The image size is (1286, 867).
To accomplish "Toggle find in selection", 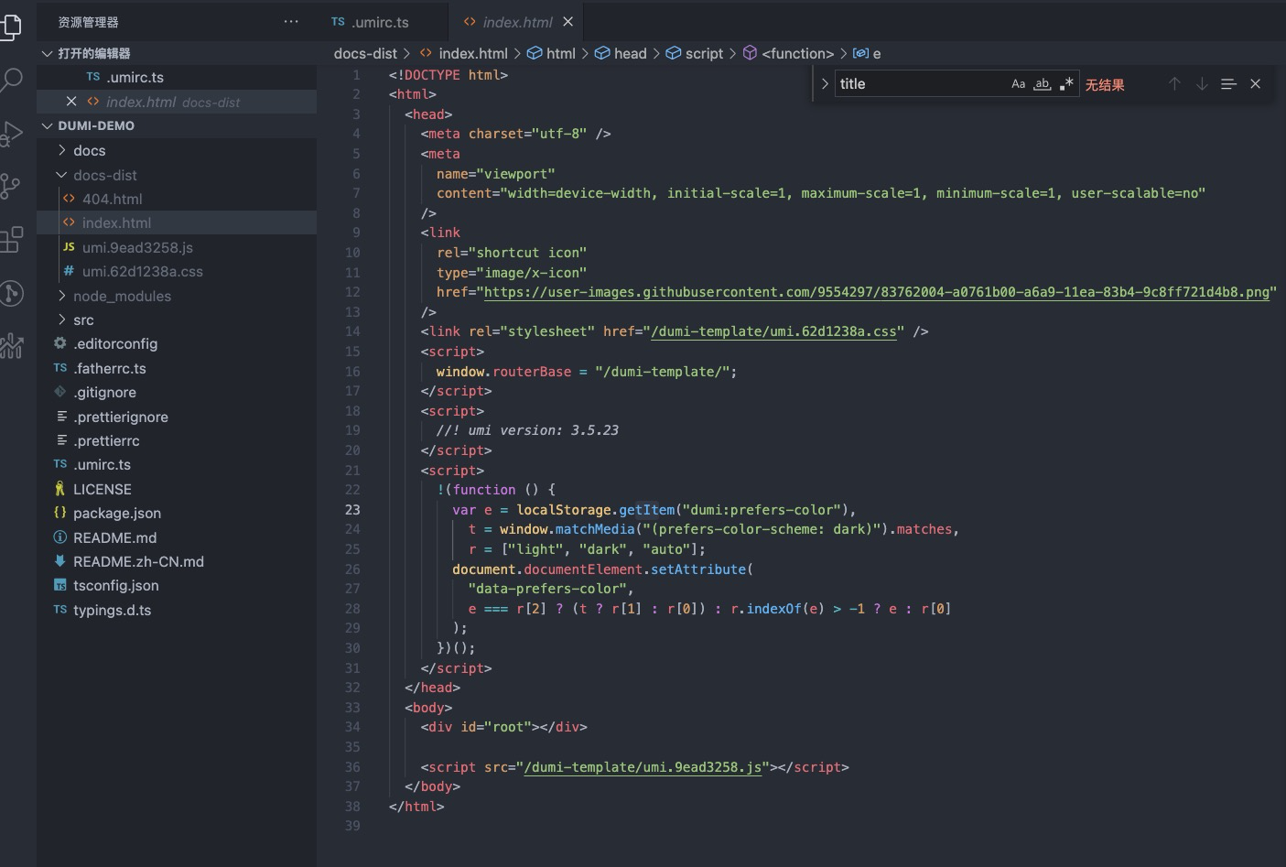I will (x=1228, y=84).
